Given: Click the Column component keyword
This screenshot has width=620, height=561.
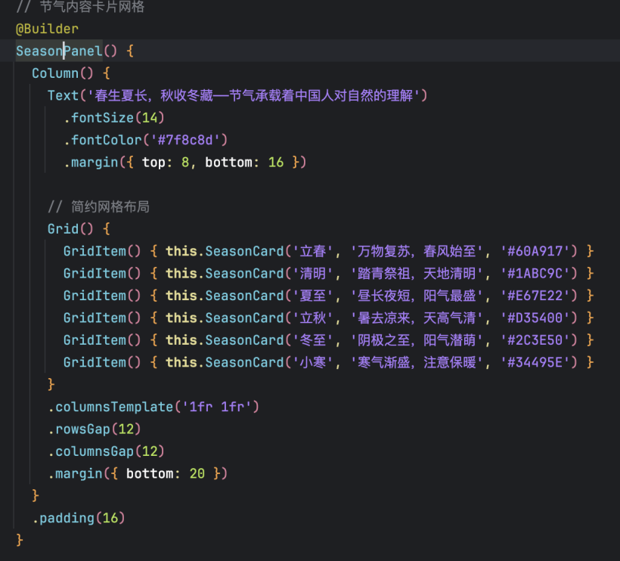Looking at the screenshot, I should (54, 73).
